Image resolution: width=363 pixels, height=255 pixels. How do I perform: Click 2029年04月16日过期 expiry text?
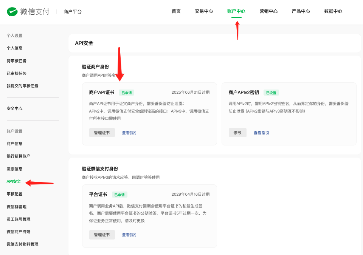[191, 195]
